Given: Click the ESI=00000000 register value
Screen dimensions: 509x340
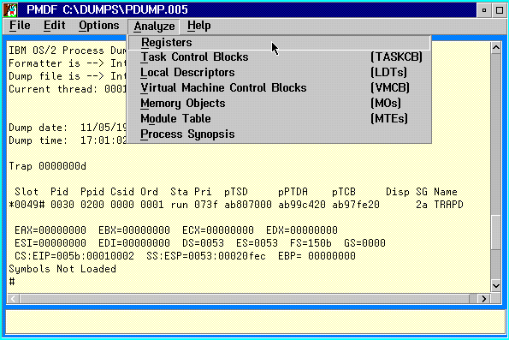Looking at the screenshot, I should click(x=50, y=243).
